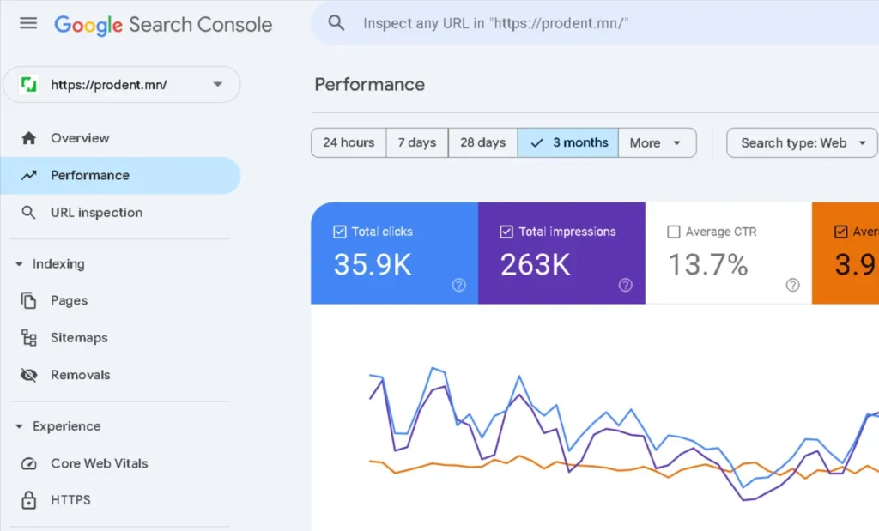The height and width of the screenshot is (531, 879).
Task: Click the Performance trend icon
Action: point(28,175)
